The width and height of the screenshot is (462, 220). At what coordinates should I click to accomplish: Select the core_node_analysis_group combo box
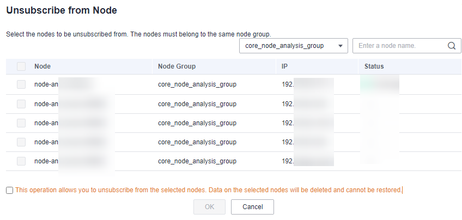click(x=294, y=46)
